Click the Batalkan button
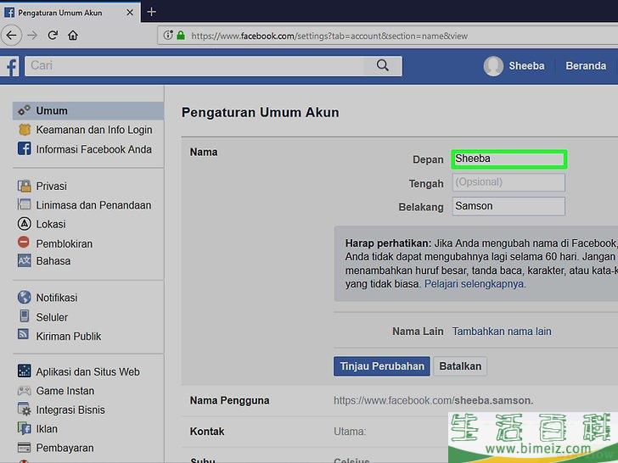Viewport: 618px width, 463px height. 460,366
